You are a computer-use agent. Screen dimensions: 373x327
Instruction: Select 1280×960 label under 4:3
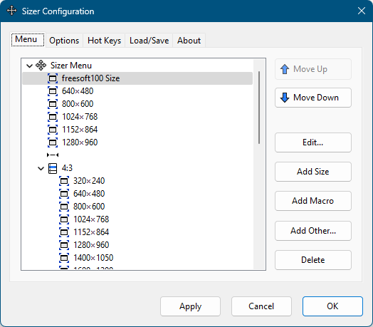(91, 245)
